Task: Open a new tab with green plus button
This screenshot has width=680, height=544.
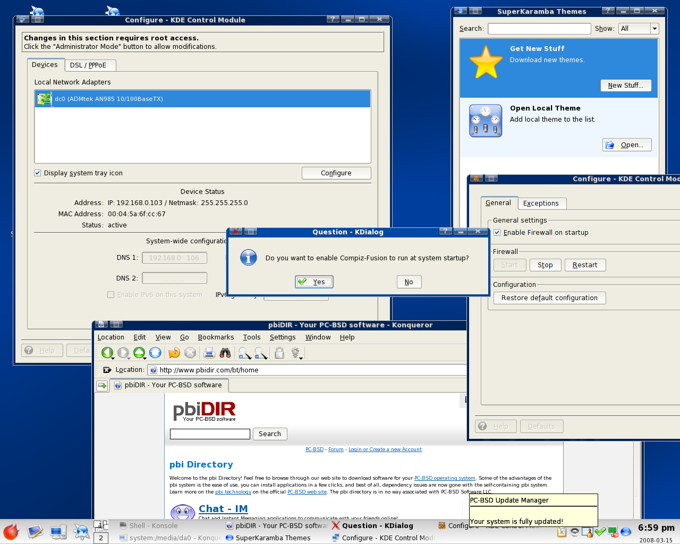Action: pyautogui.click(x=102, y=386)
